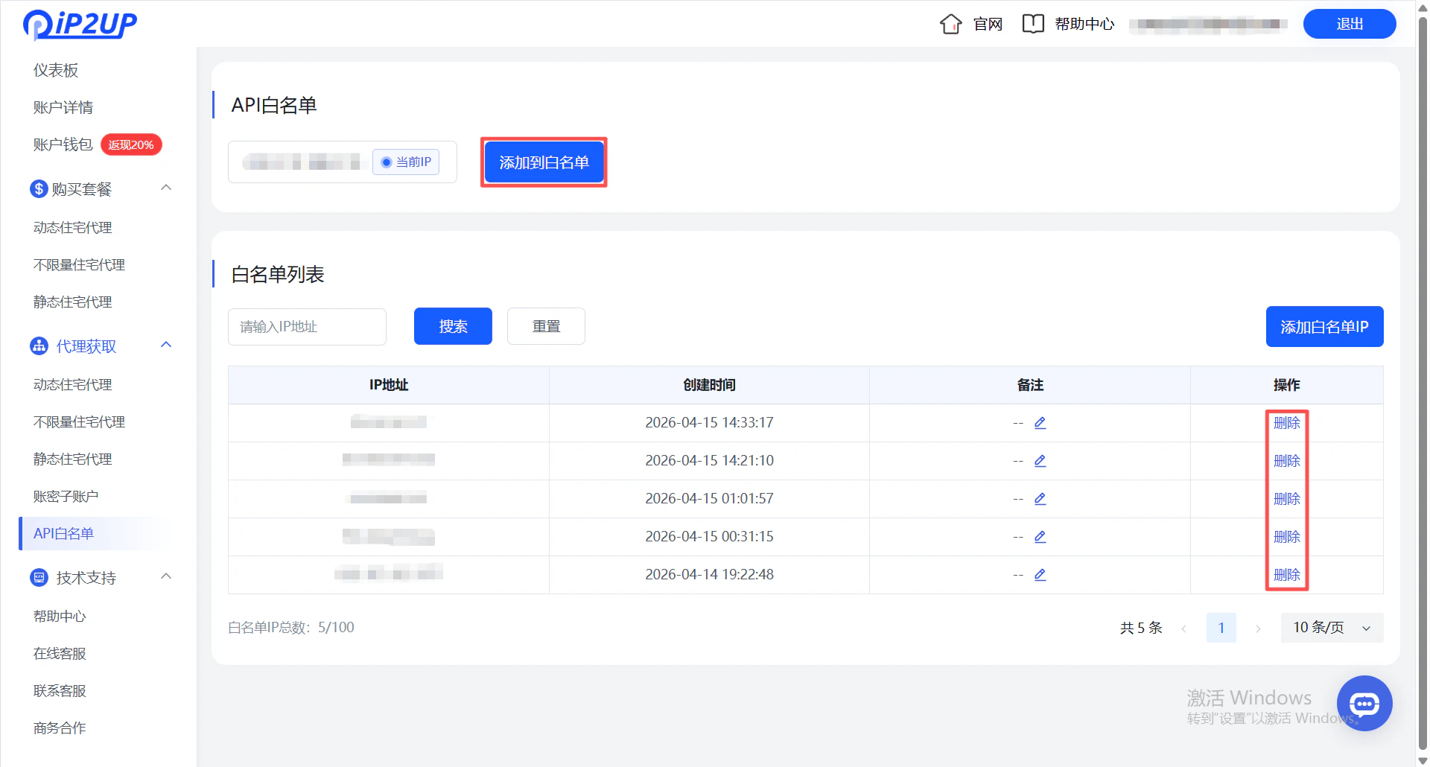Screen dimensions: 1430x767
Task: Click the dollar icon beside 购买套餐
Action: [x=39, y=188]
